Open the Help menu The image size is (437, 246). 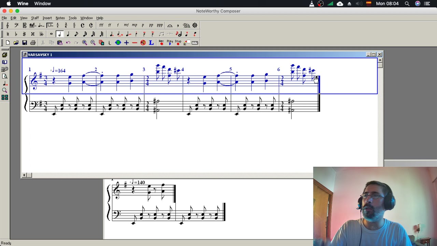(100, 18)
